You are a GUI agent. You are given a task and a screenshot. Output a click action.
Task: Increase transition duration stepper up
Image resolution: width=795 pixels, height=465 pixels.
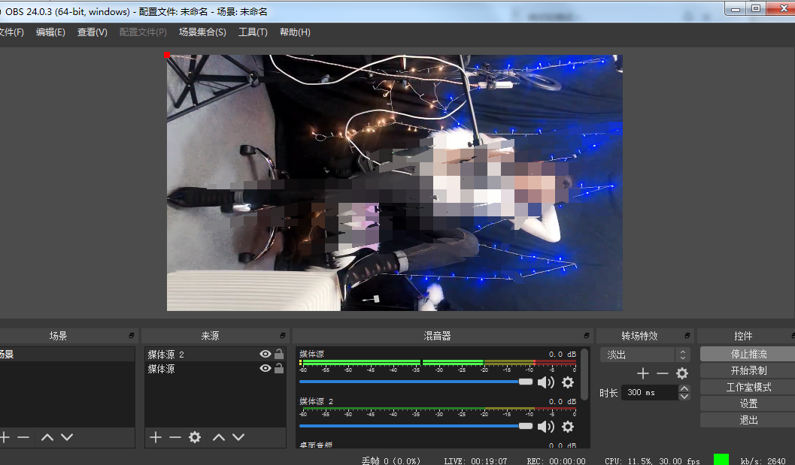pos(684,388)
